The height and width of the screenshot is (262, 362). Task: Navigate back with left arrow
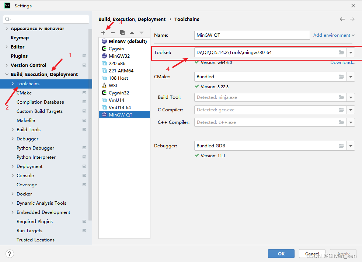tap(342, 19)
